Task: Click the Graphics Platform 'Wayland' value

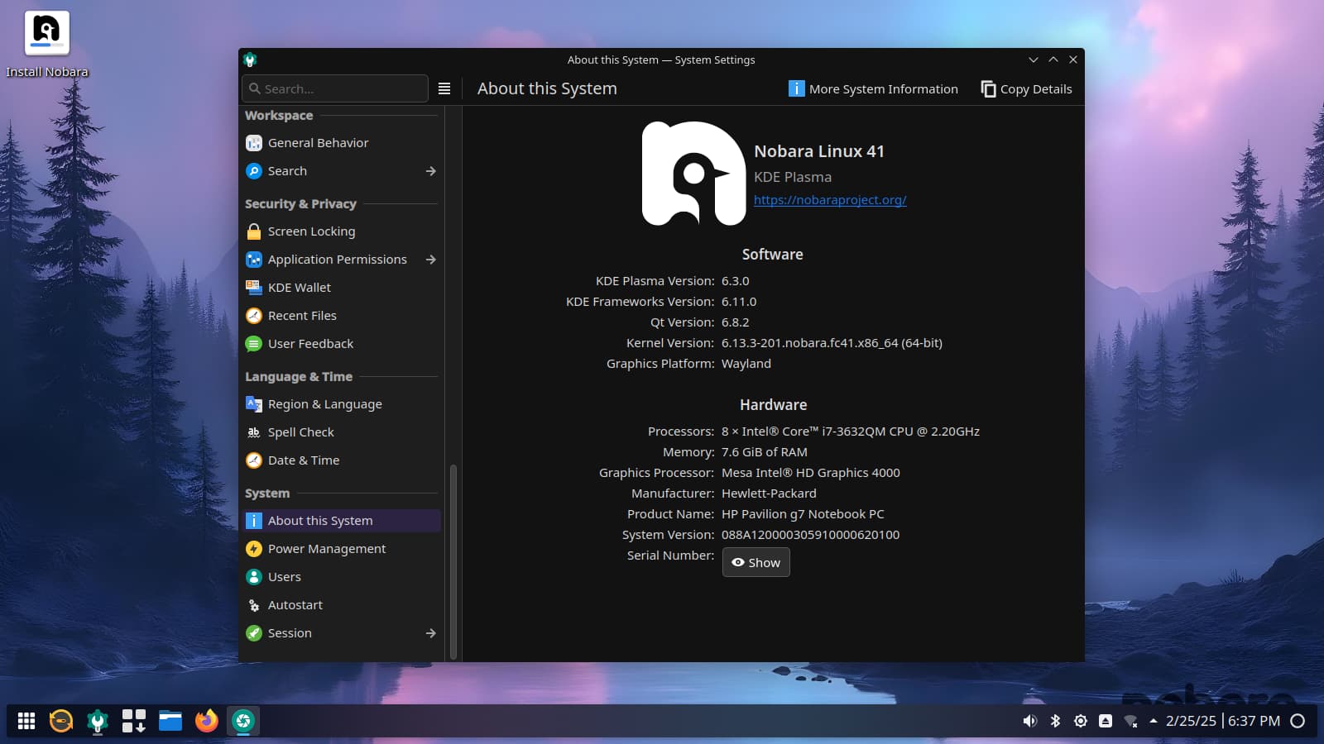Action: pos(746,364)
